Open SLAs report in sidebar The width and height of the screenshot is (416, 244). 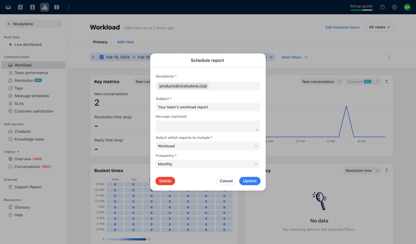19,103
